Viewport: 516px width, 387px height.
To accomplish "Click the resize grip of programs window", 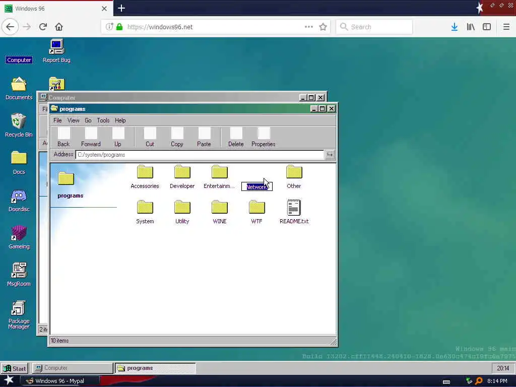I will 334,342.
